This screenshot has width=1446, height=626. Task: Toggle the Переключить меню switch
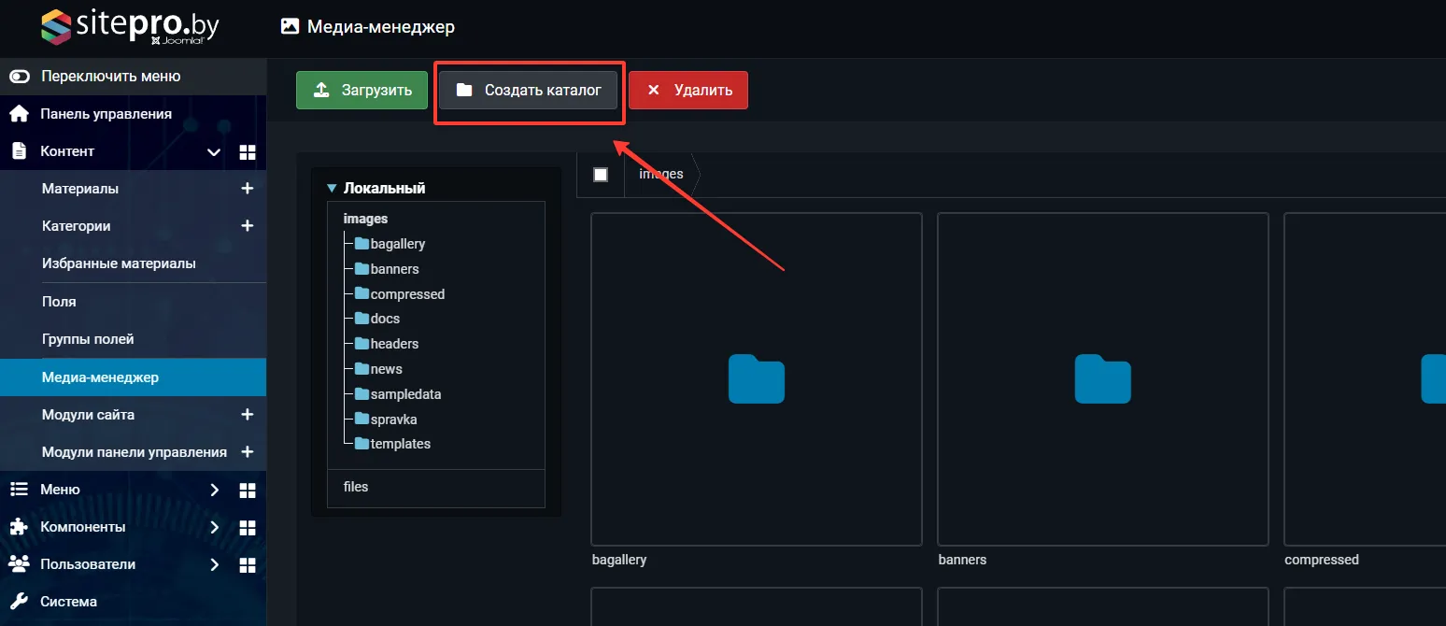pos(20,77)
